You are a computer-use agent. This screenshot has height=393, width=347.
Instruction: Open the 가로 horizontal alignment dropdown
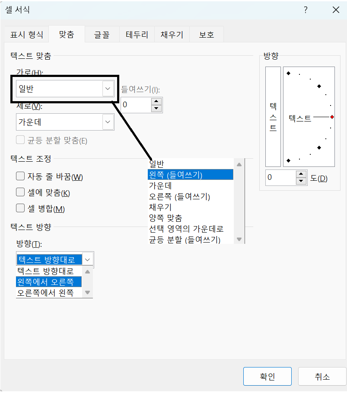coord(108,88)
